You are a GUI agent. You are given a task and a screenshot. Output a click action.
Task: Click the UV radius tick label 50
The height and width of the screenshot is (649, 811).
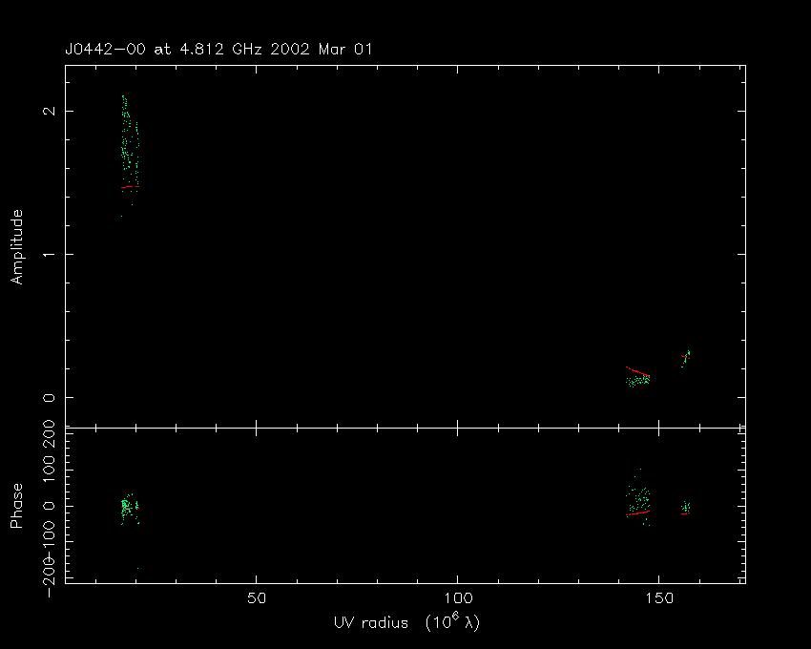point(256,598)
